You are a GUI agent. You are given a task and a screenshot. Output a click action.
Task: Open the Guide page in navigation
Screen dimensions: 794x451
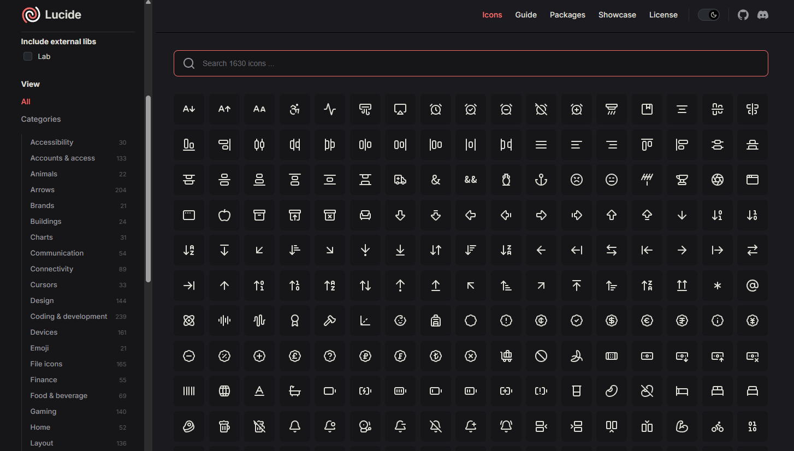tap(525, 15)
